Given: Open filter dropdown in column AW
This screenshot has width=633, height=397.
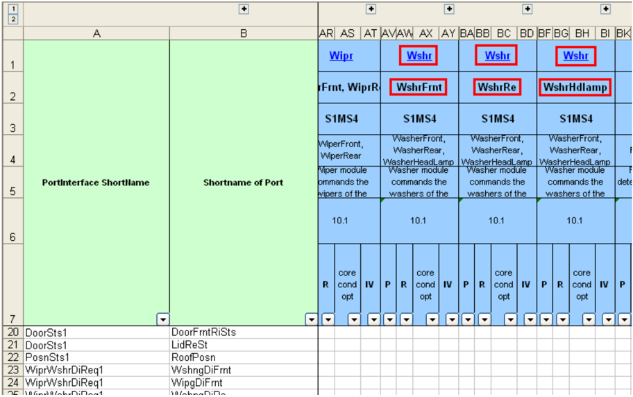Looking at the screenshot, I should tap(406, 320).
